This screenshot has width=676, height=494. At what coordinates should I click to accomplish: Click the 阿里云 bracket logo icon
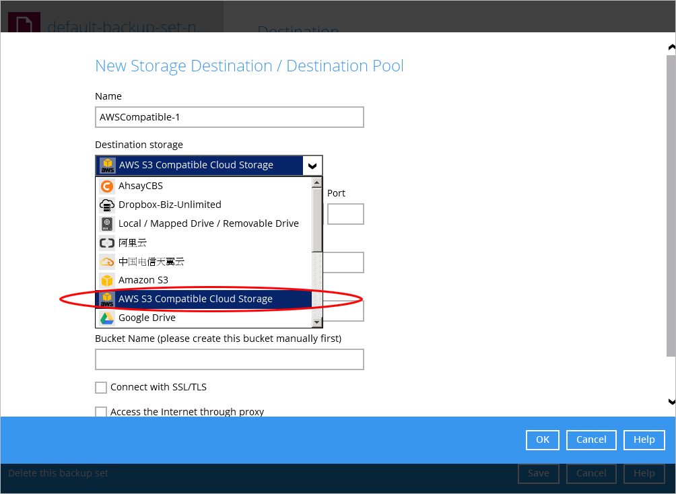click(x=107, y=243)
